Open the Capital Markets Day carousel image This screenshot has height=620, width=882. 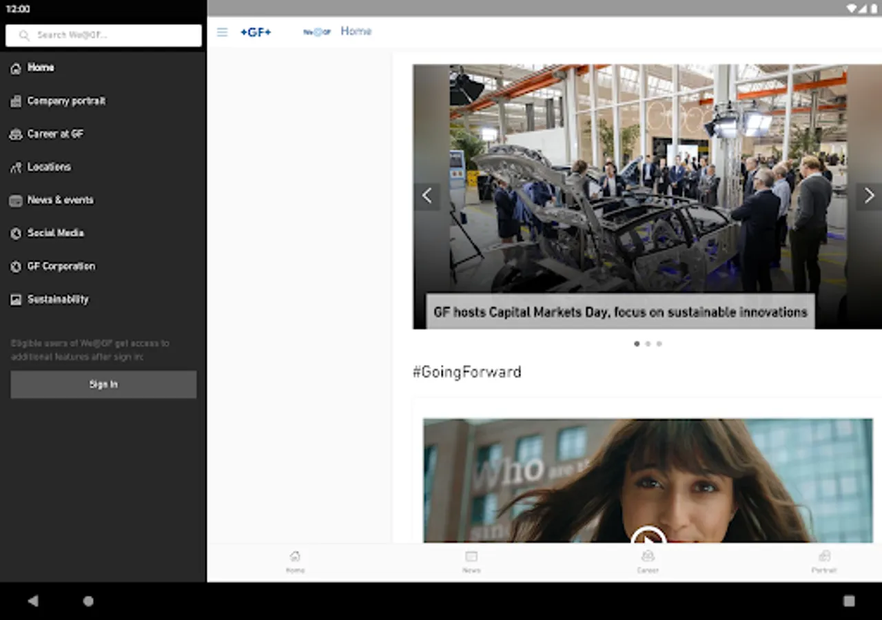[x=648, y=196]
